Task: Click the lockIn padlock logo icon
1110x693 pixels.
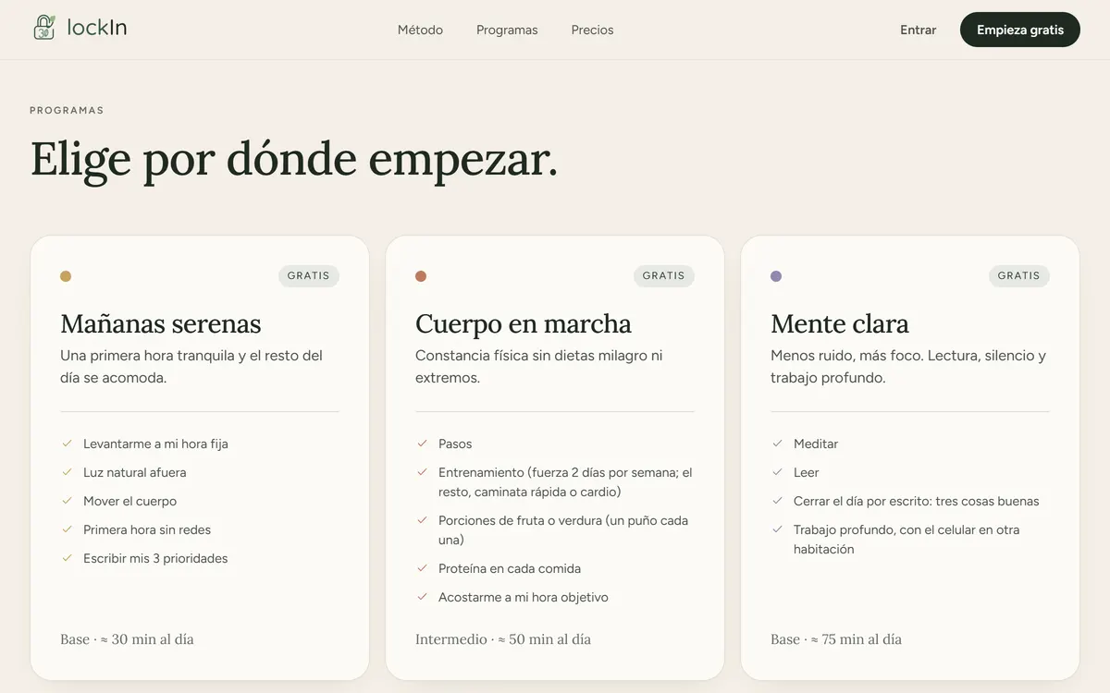Action: click(x=43, y=28)
